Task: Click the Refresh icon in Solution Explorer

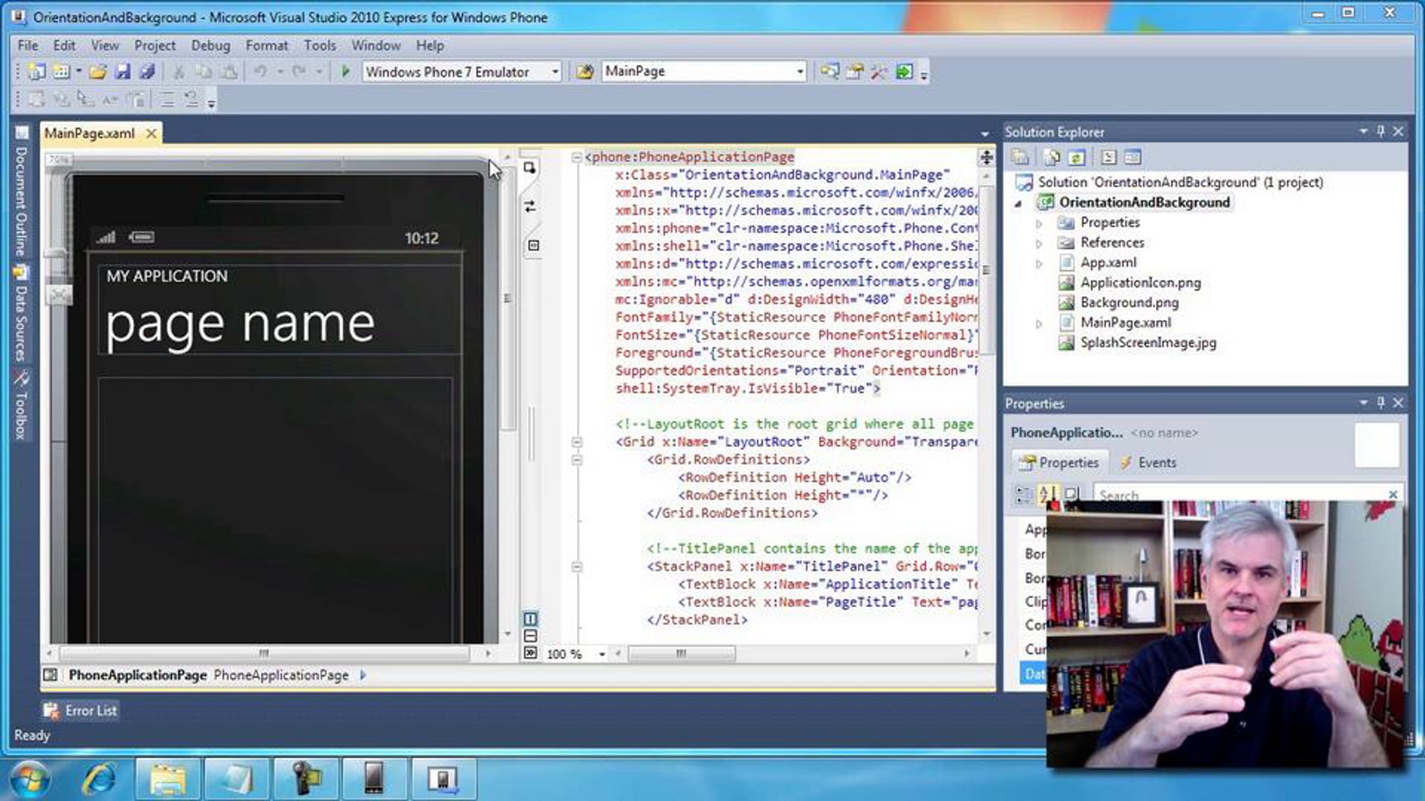Action: [x=1076, y=157]
